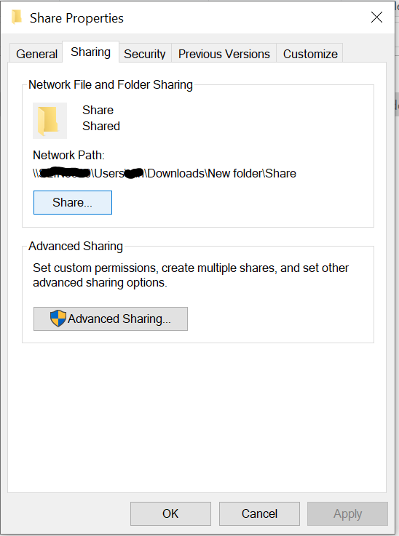This screenshot has height=536, width=399.
Task: Click the Share Properties title text
Action: (76, 18)
